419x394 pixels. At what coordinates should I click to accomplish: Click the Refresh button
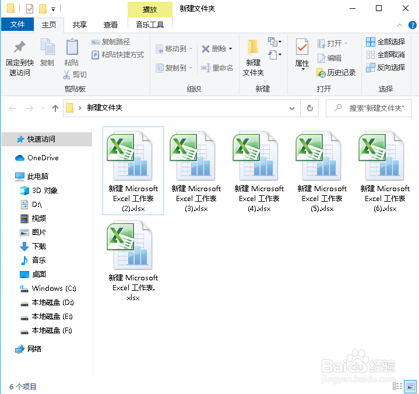309,108
